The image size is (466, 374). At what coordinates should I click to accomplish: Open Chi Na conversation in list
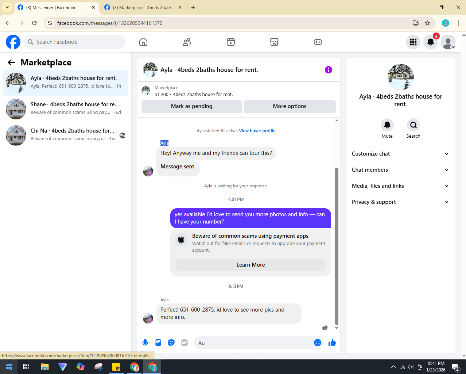[66, 136]
